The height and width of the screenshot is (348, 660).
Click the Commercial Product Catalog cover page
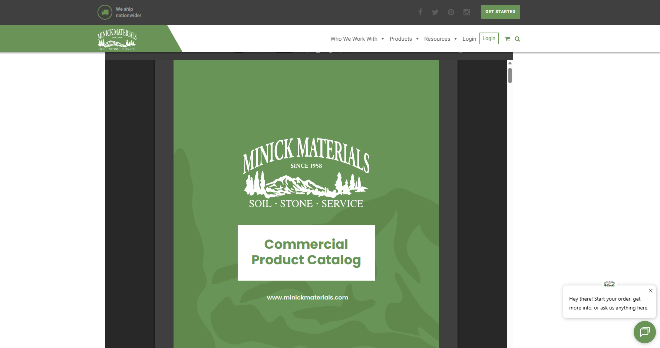pos(306,204)
